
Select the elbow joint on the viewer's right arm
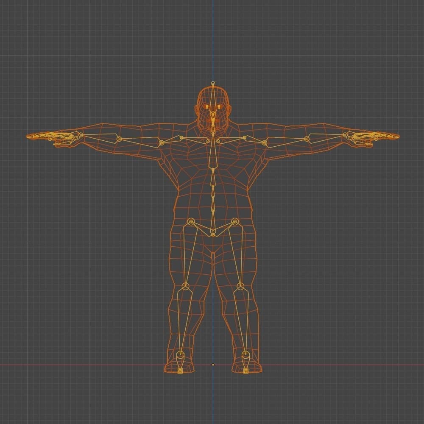pyautogui.click(x=307, y=139)
